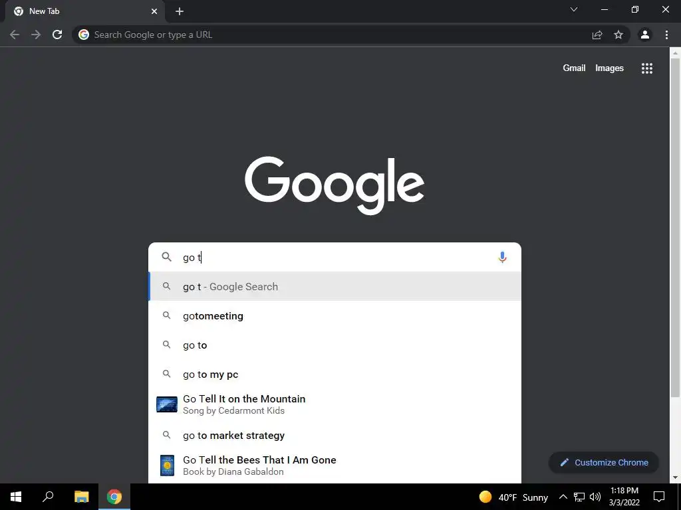Show hidden system tray icons
681x510 pixels.
coord(563,497)
